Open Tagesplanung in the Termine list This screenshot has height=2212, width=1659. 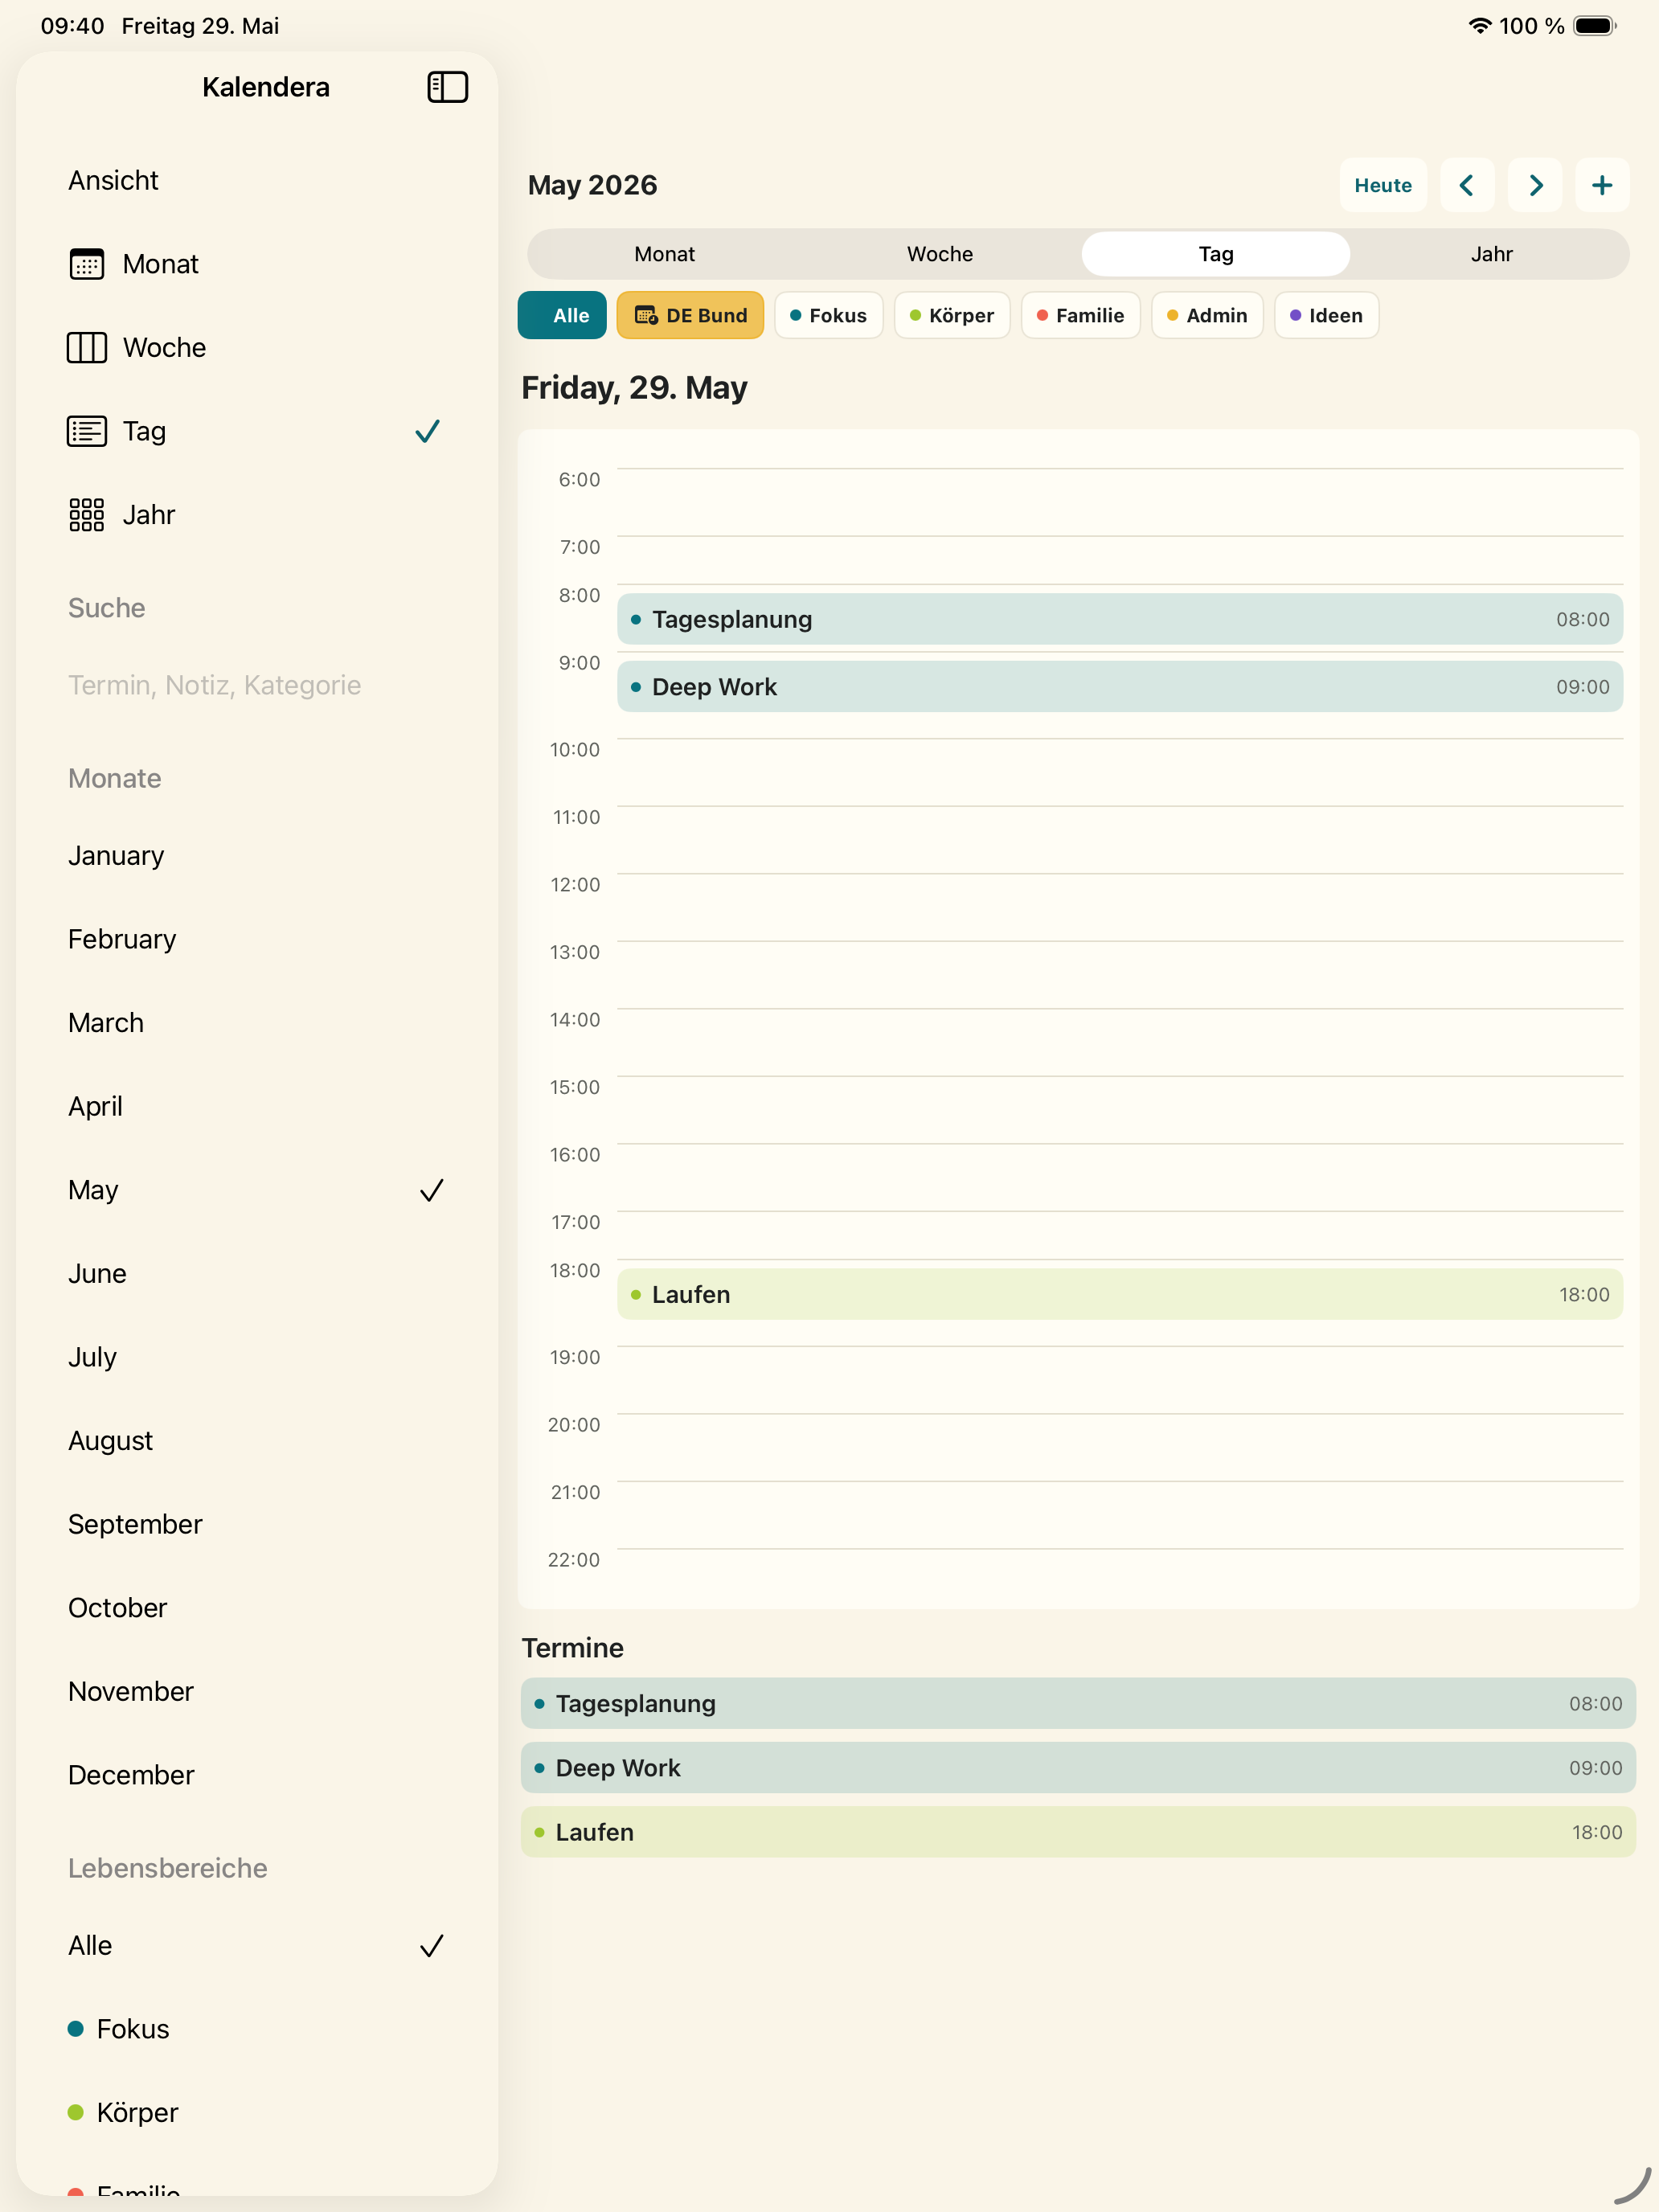coord(1078,1703)
